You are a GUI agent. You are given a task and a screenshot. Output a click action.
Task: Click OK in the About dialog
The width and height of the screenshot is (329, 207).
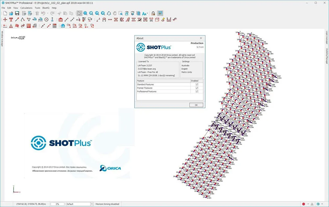[x=196, y=105]
